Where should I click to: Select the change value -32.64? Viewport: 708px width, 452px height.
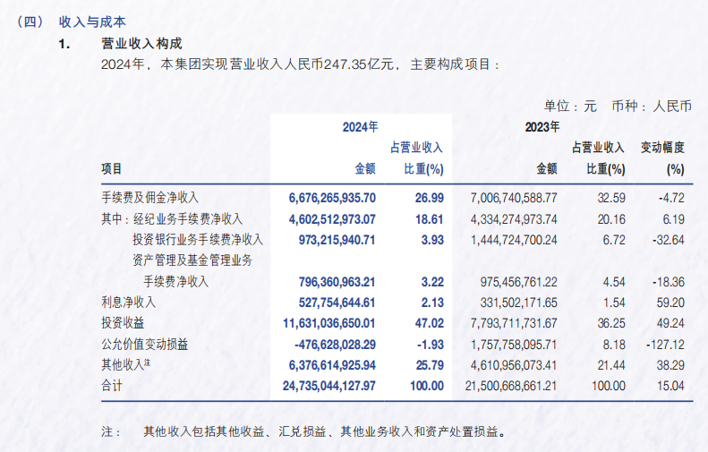(669, 240)
